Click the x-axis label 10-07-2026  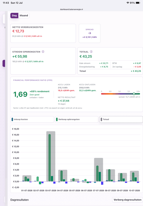pyautogui.click(x=134, y=191)
